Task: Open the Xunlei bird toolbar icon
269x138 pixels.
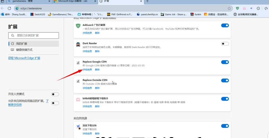Action: 251,8
